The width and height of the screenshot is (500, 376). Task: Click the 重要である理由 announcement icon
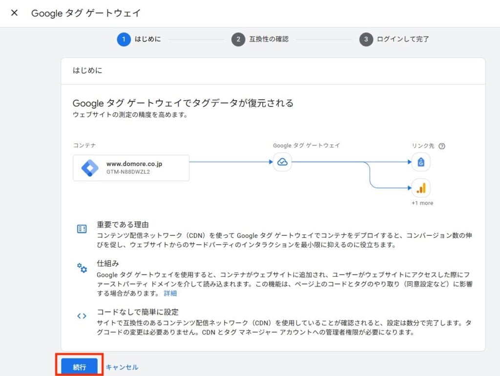(x=82, y=229)
